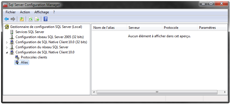Click the Help question mark toolbar icon
The width and height of the screenshot is (231, 105).
pos(45,19)
